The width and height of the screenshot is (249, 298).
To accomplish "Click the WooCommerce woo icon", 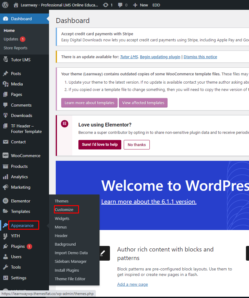I will pos(6,156).
